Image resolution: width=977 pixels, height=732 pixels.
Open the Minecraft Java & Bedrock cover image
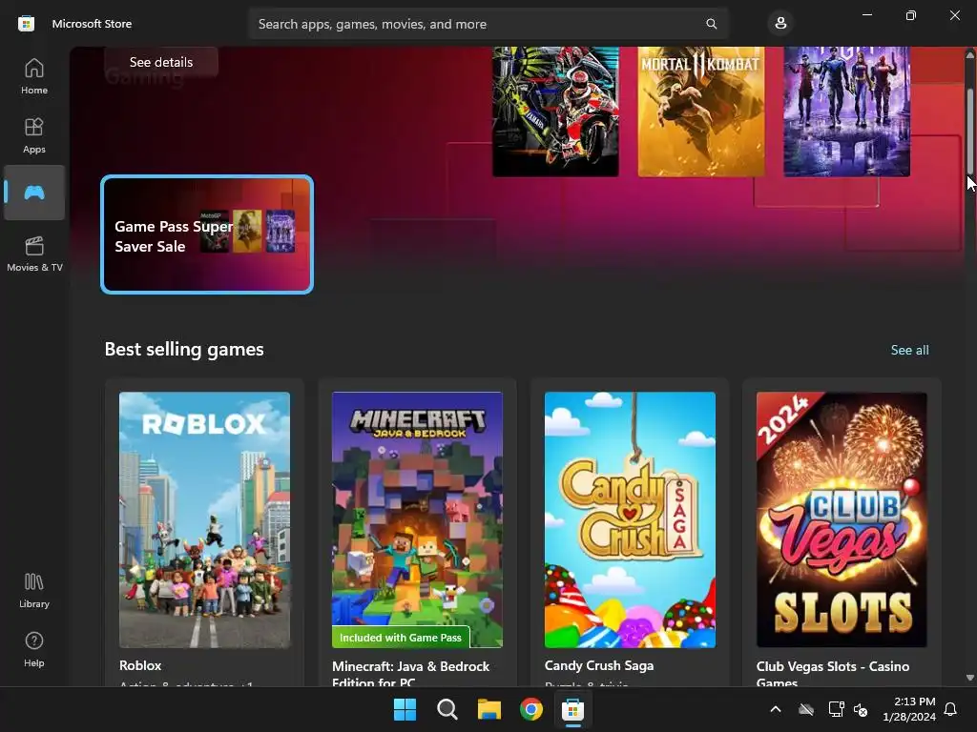417,519
